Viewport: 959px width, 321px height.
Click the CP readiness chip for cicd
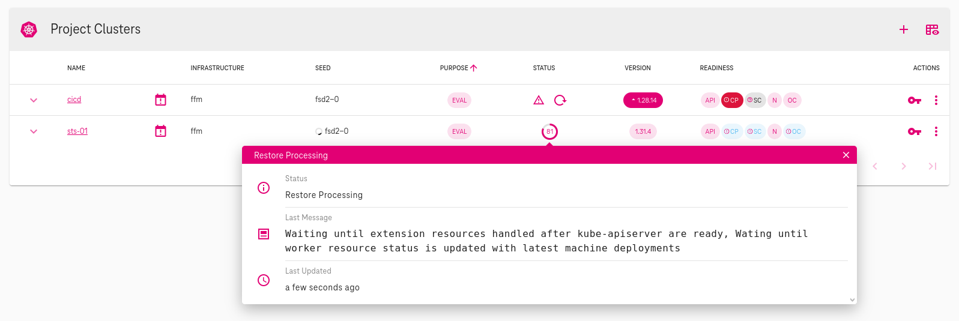tap(731, 100)
